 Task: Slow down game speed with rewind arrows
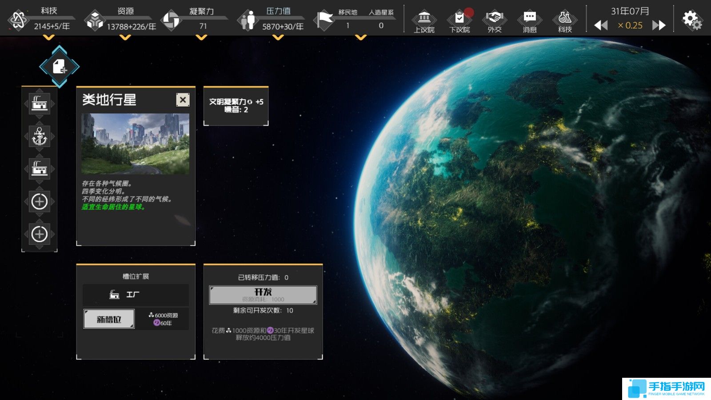601,25
